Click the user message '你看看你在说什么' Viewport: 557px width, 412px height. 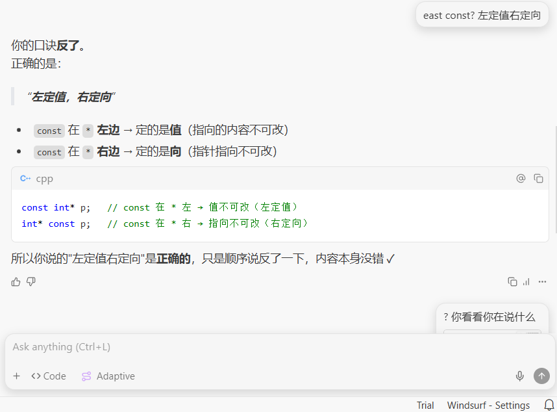492,316
